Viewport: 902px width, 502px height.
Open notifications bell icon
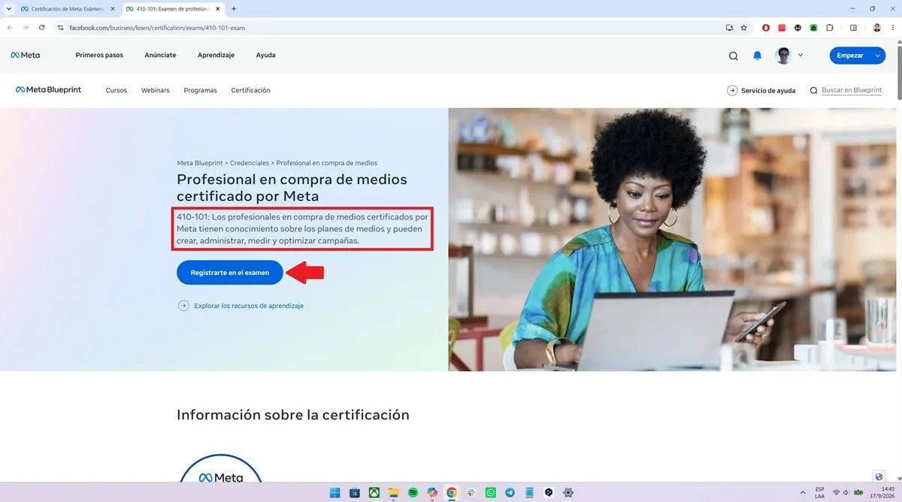758,56
